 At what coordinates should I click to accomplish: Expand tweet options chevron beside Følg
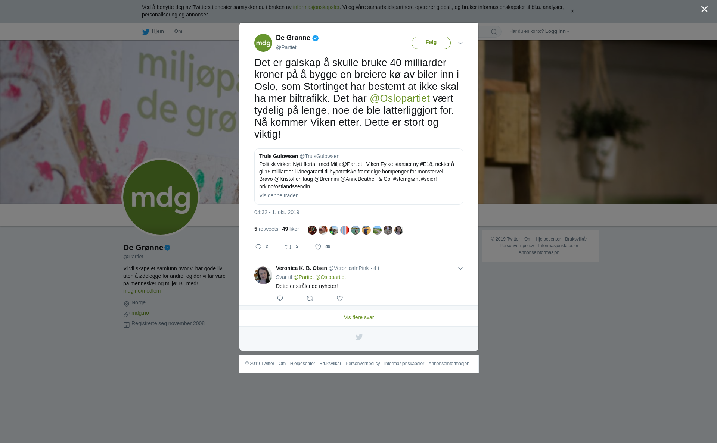tap(460, 43)
